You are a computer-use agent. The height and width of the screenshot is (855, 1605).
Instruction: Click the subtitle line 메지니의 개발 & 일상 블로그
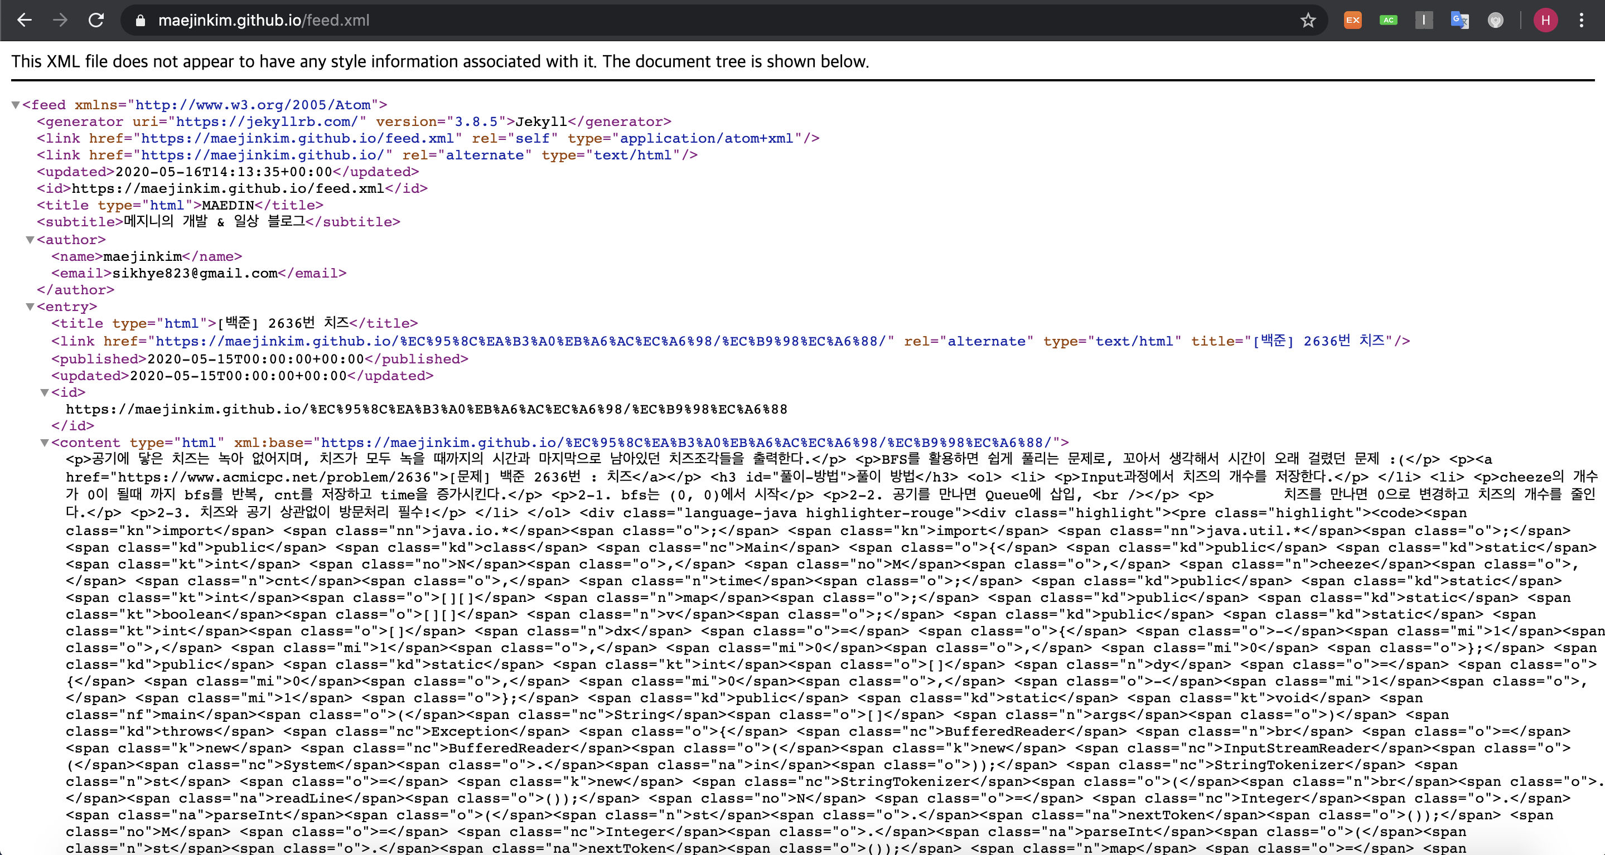(218, 222)
